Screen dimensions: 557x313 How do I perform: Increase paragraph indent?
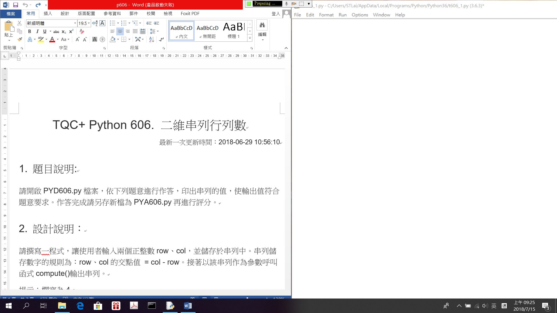tap(156, 23)
